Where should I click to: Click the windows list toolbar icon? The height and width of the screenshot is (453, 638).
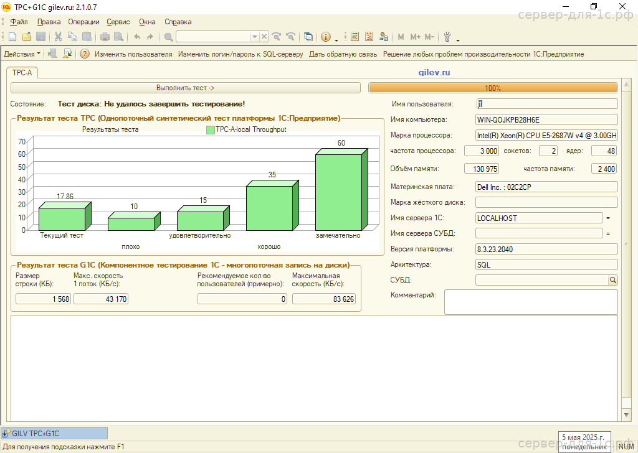308,37
